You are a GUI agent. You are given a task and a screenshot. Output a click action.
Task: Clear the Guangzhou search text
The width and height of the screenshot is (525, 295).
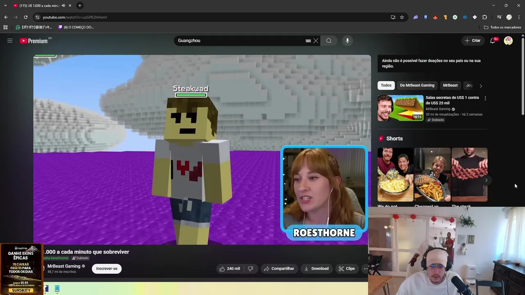click(316, 41)
